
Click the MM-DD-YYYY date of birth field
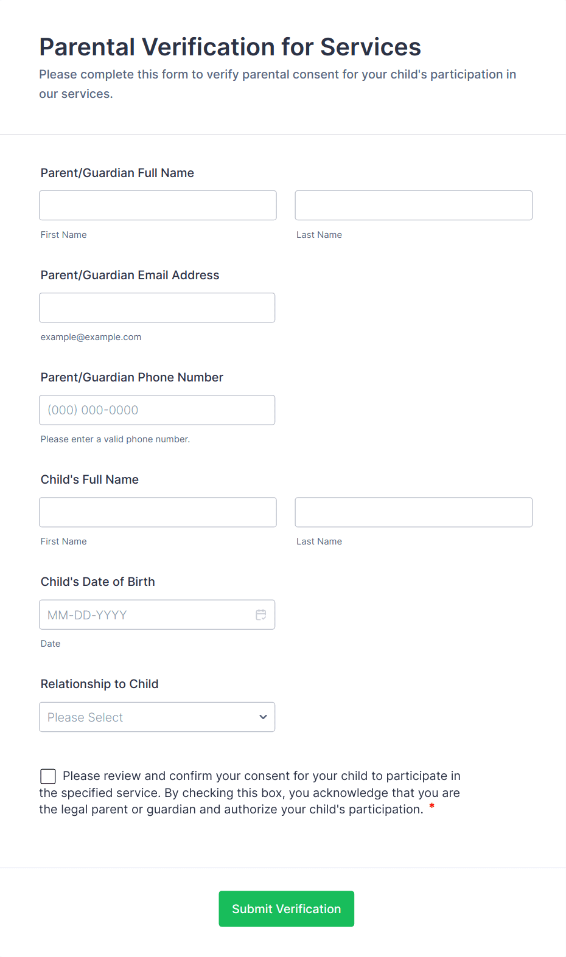point(146,615)
